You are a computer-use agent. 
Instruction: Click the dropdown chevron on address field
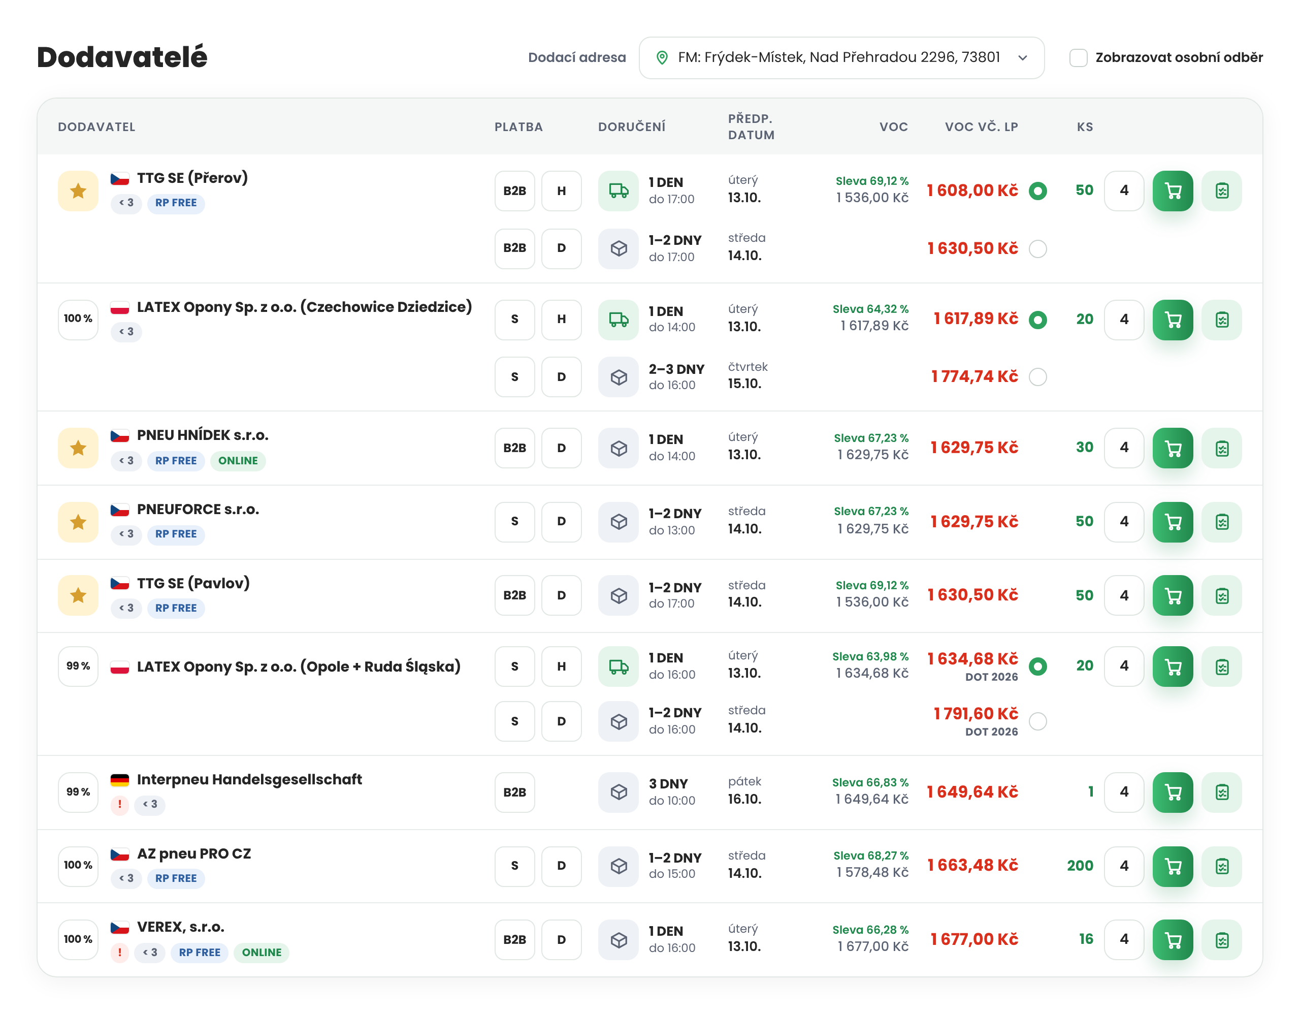point(1023,58)
